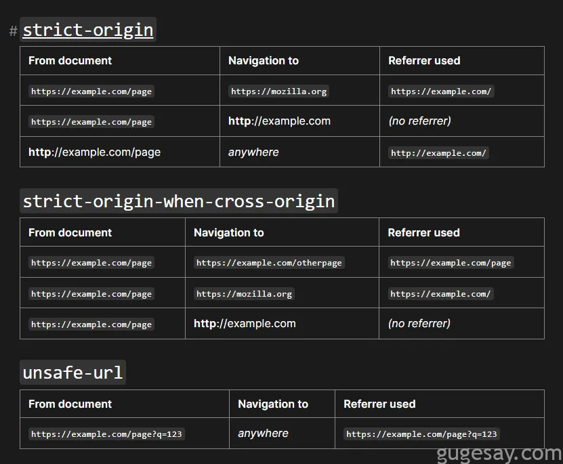Click 'From document' header in strict-origin table
Viewport: 563px width, 464px height.
click(70, 60)
